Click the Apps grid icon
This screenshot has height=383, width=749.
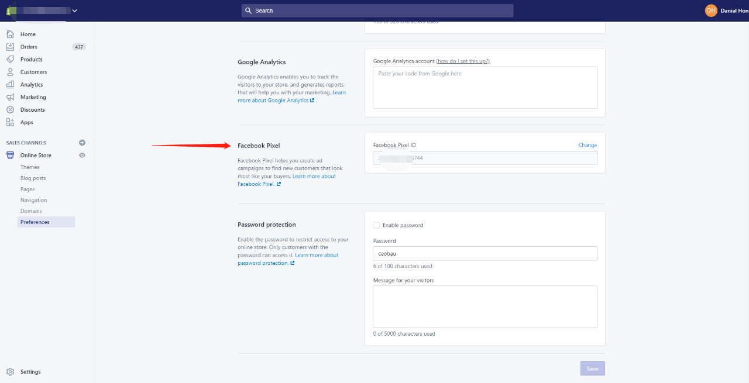pos(10,122)
